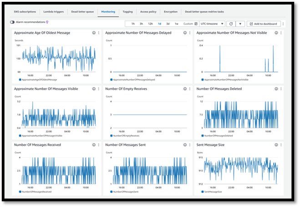Set time range to 1h
The width and height of the screenshot is (300, 207).
[133, 24]
